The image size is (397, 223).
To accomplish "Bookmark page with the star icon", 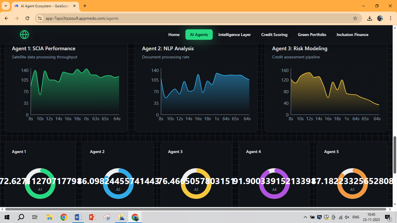I will coord(355,18).
